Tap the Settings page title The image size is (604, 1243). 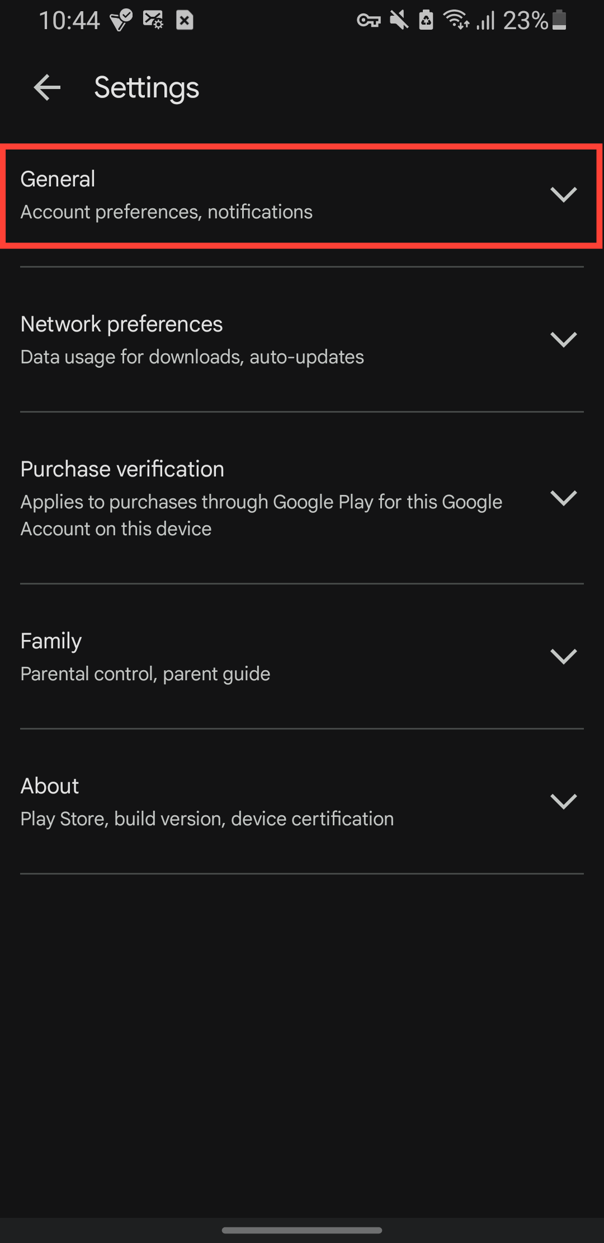pyautogui.click(x=147, y=88)
